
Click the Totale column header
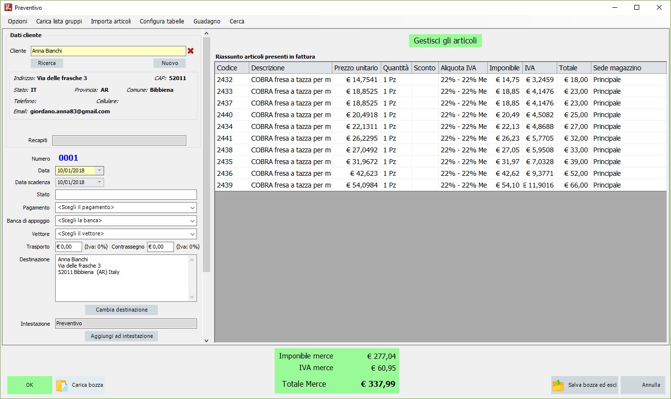pos(574,68)
